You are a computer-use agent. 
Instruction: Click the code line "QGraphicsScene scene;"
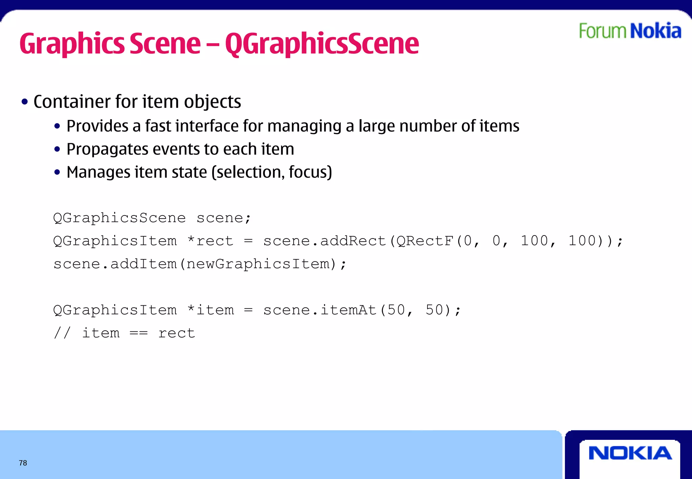click(x=152, y=218)
